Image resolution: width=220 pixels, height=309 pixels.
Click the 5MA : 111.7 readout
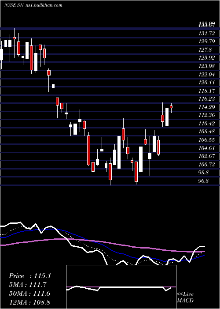[28, 285]
